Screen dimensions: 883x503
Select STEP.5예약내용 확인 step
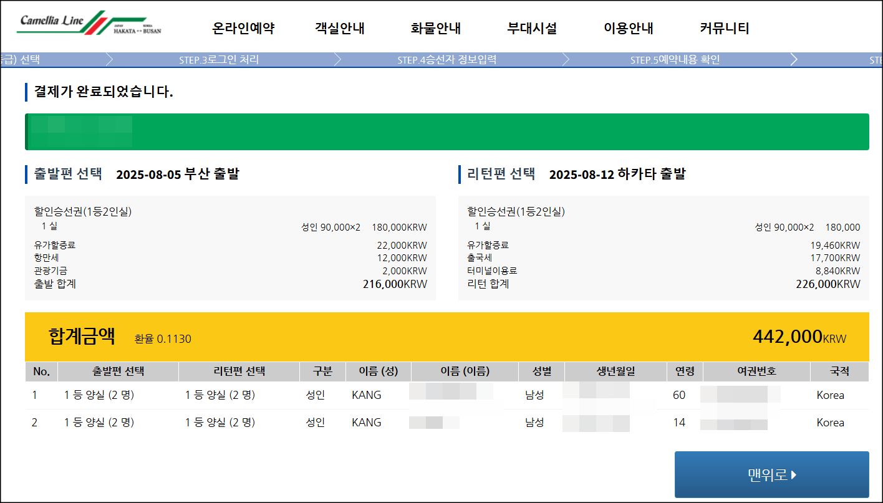tap(675, 60)
